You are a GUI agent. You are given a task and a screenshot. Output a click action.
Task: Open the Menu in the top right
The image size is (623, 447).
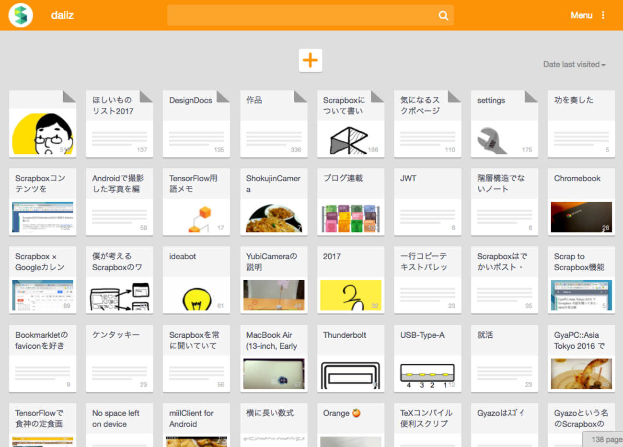tap(581, 15)
